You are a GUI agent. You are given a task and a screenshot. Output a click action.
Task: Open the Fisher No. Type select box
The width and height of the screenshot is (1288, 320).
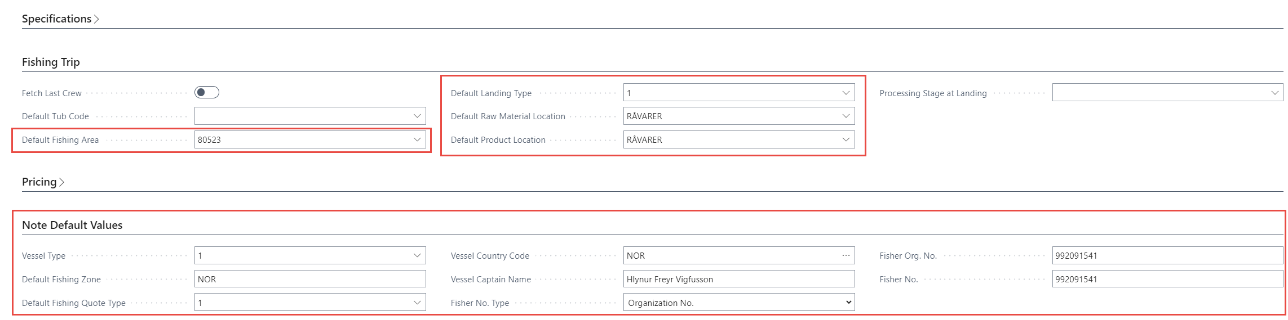(x=738, y=303)
